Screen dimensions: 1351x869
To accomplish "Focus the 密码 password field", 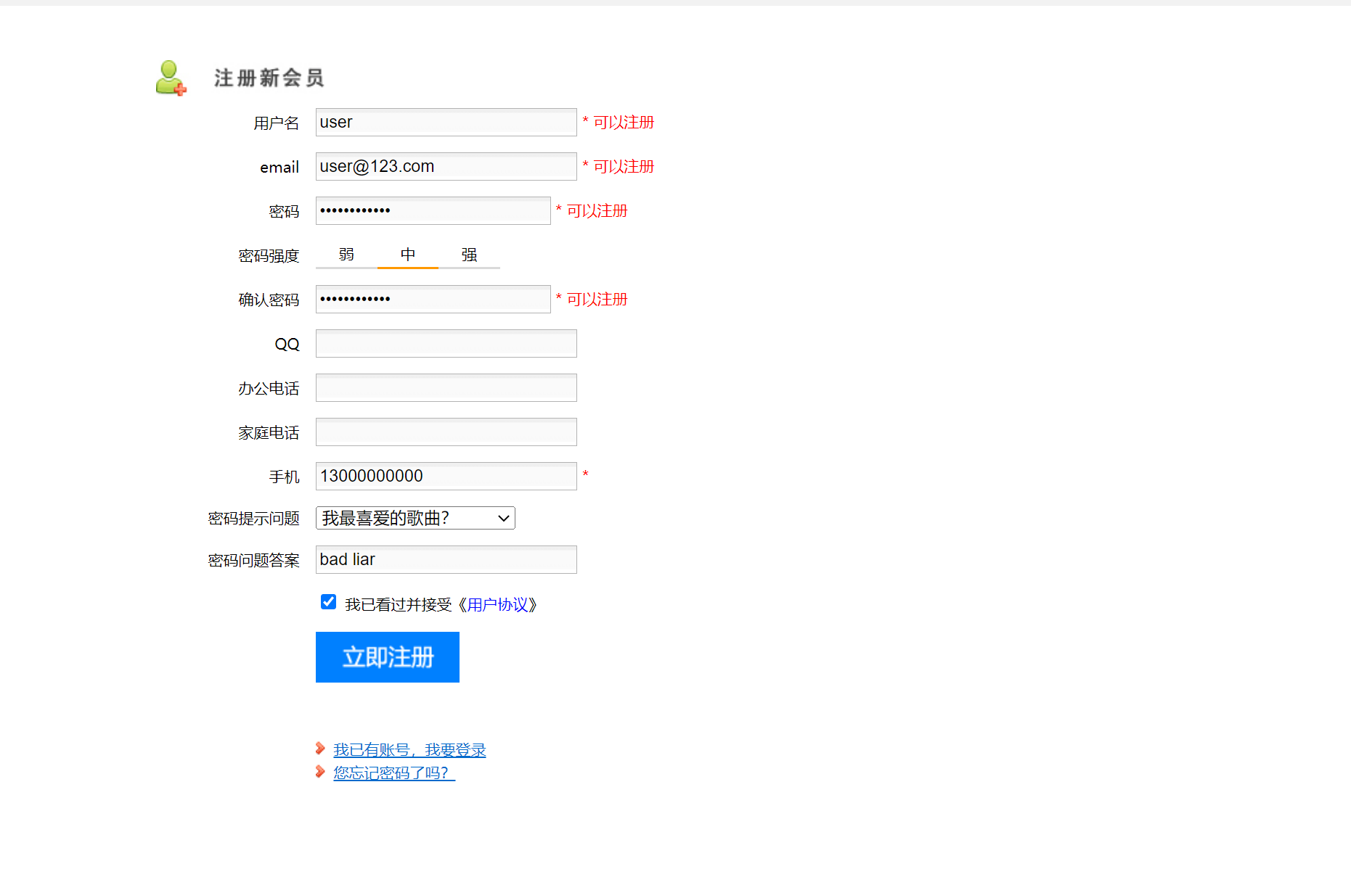I will 433,211.
